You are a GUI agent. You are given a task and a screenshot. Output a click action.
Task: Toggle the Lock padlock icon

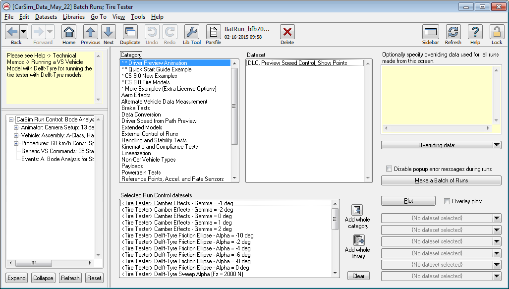(497, 32)
